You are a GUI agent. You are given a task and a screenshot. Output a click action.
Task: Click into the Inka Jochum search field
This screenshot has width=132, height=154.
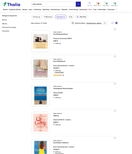coord(54,4)
